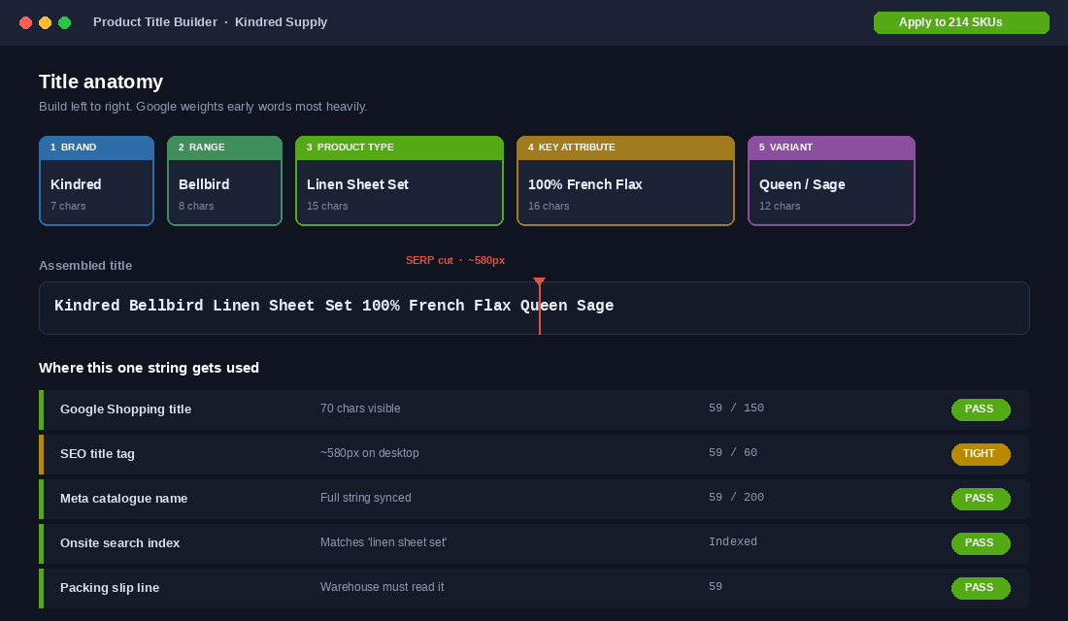Select Key Attribute card 100% French Flax
Screen dimensions: 1068x621
point(625,180)
